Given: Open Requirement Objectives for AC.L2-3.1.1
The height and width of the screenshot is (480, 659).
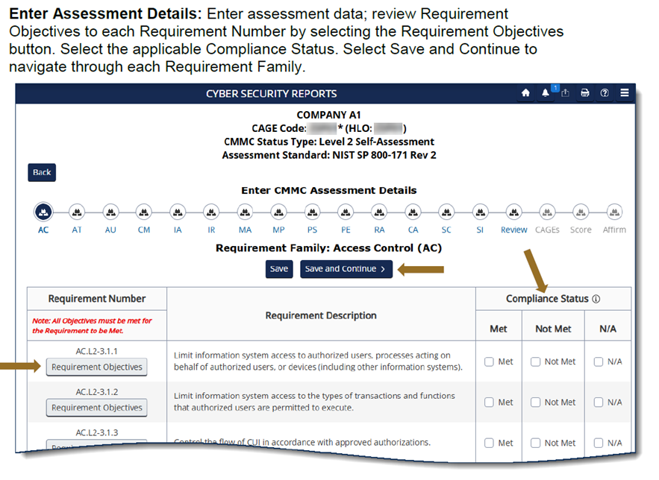Looking at the screenshot, I should (97, 367).
